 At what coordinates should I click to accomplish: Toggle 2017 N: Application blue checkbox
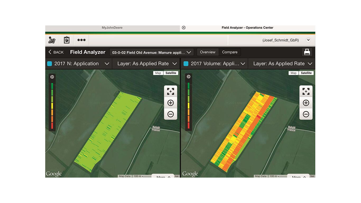49,63
